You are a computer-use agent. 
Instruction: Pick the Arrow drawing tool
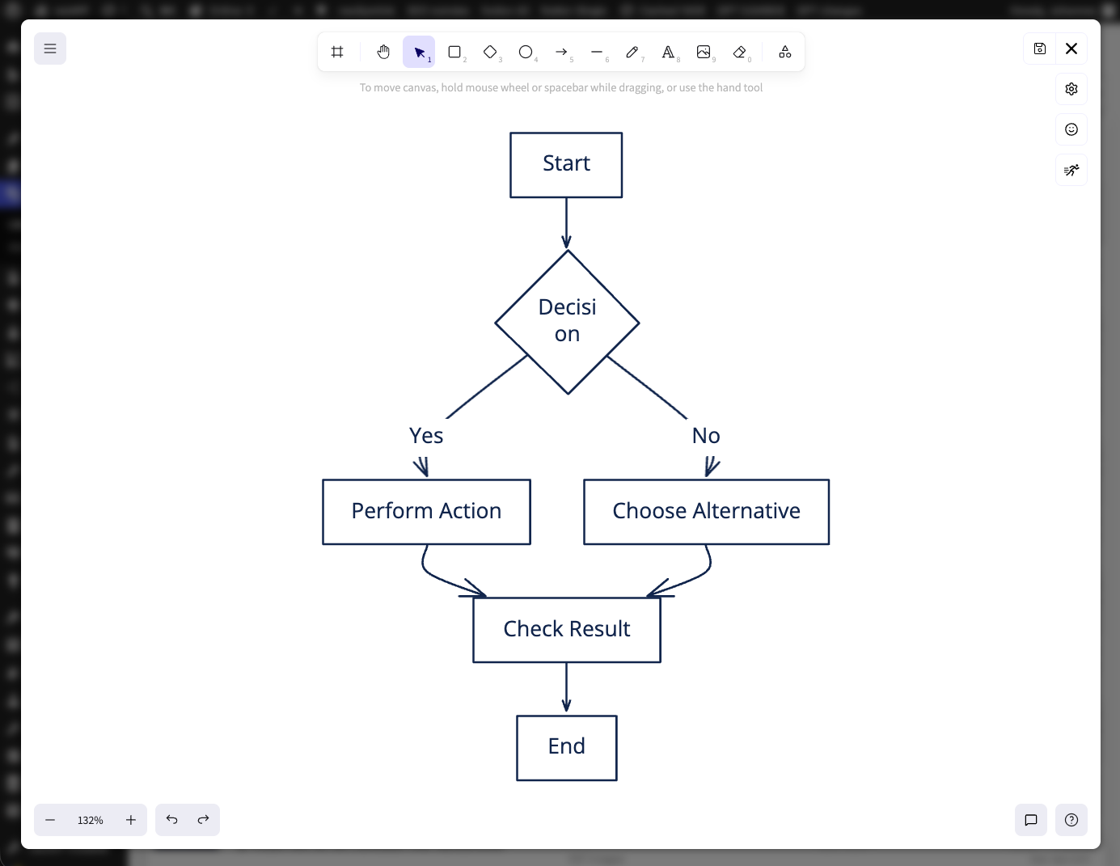pos(561,52)
